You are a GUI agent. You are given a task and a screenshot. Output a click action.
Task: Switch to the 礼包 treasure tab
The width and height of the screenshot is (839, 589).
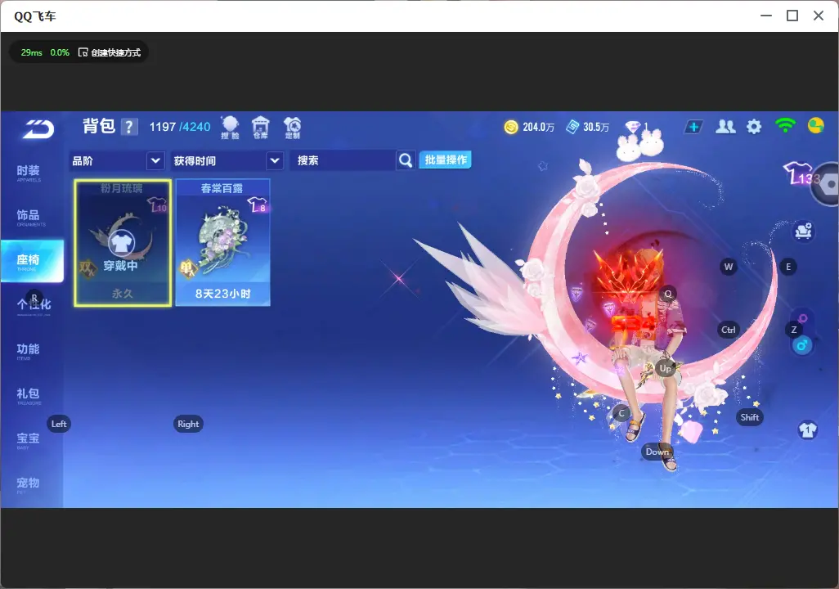(29, 395)
